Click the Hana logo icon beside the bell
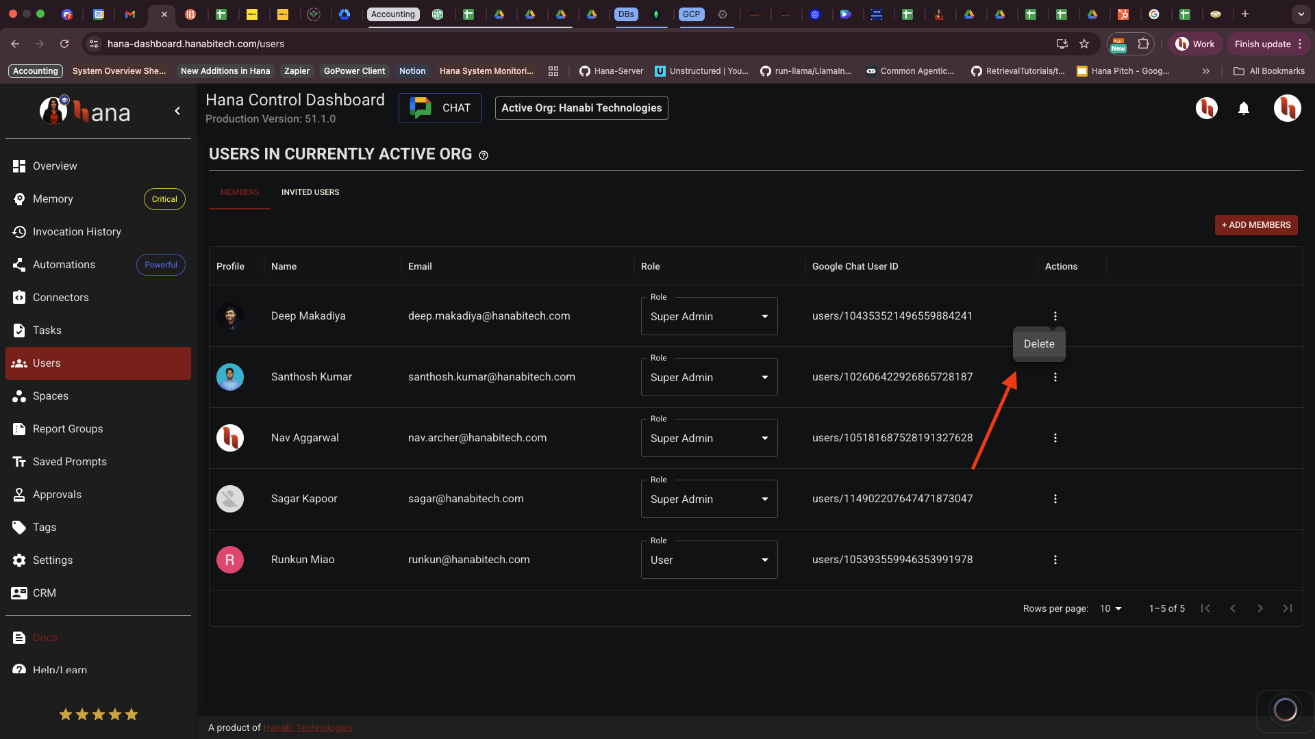The image size is (1315, 739). point(1207,108)
